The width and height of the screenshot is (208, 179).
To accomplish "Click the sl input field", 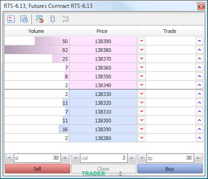I will point(37,158).
